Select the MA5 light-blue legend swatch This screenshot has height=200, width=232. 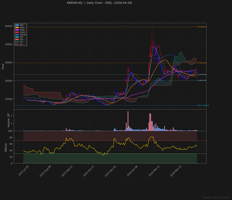point(17,25)
